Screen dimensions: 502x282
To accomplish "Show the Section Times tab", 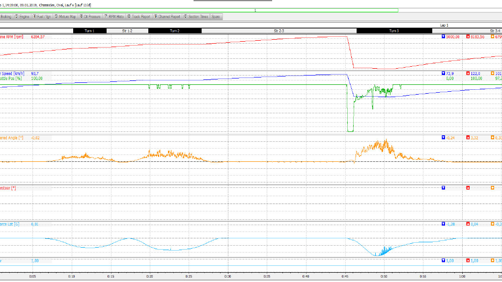I will [x=196, y=17].
